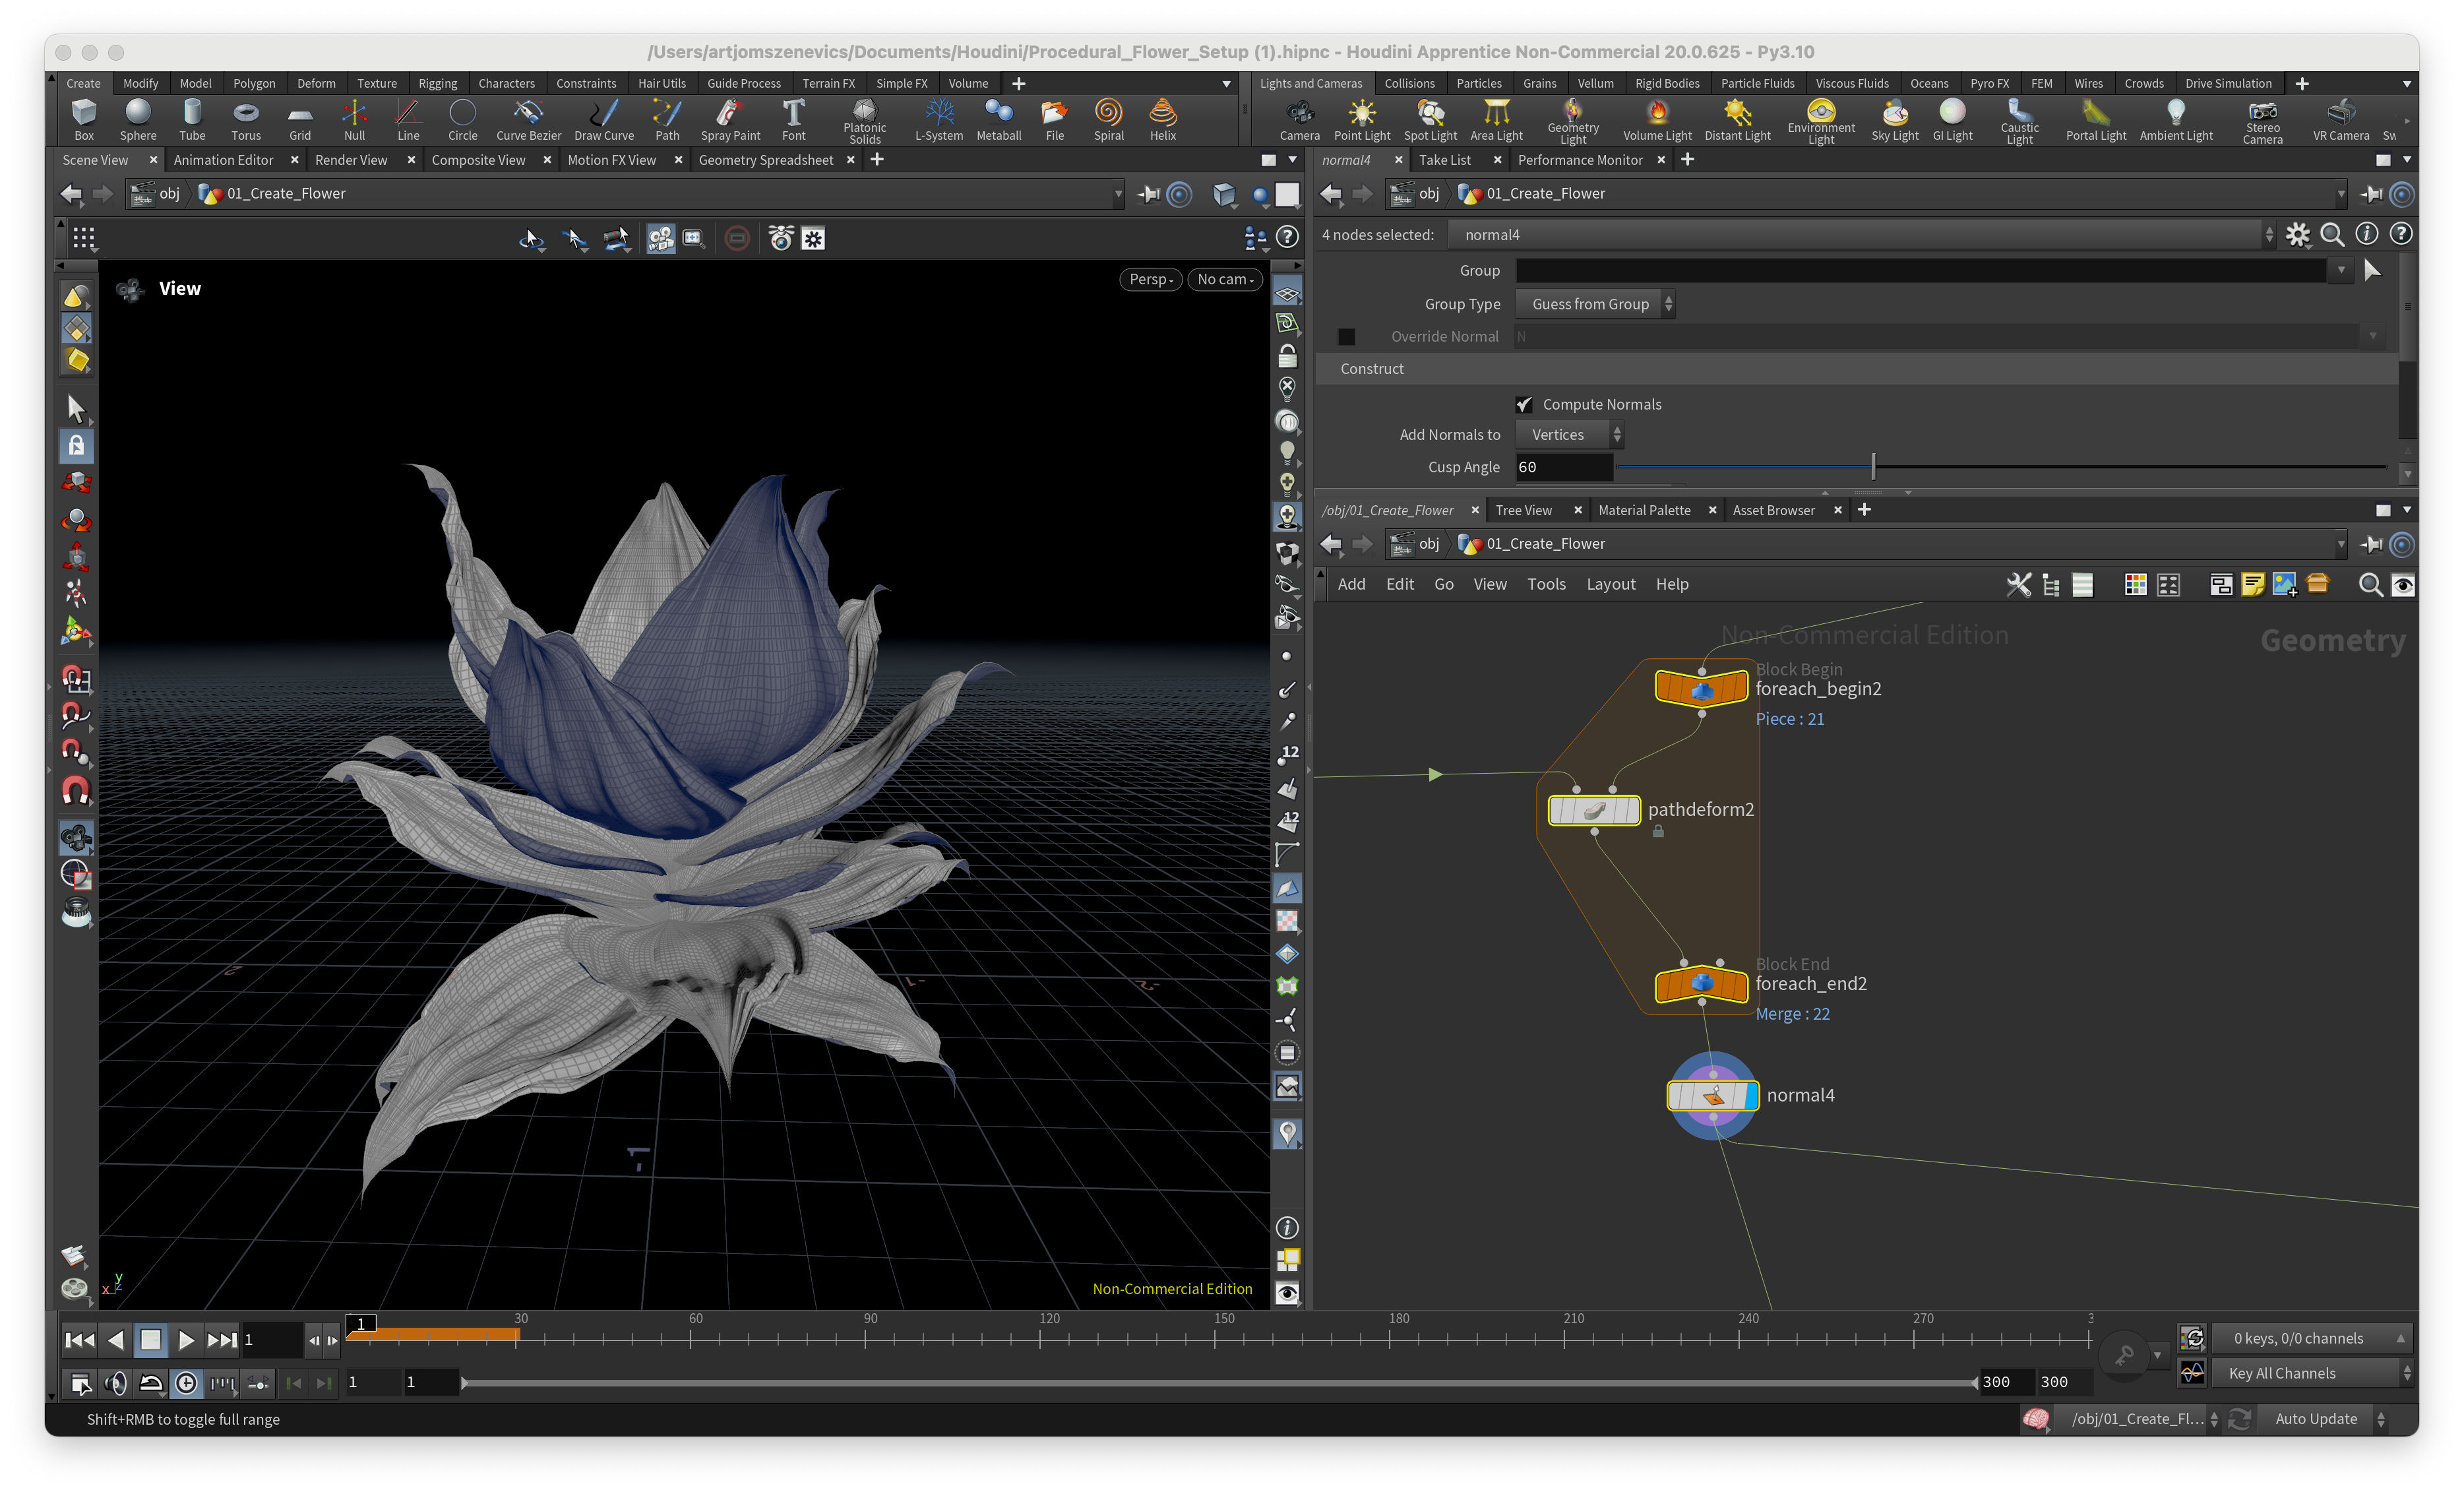
Task: Open the Group Type dropdown
Action: click(x=1596, y=304)
